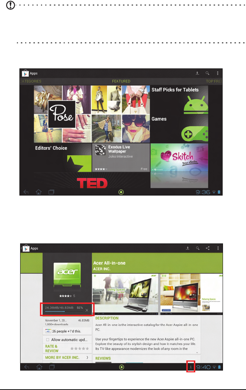246x390 pixels.
Task: Tap the Play Store bag icon in the first screenshot
Action: click(x=25, y=73)
